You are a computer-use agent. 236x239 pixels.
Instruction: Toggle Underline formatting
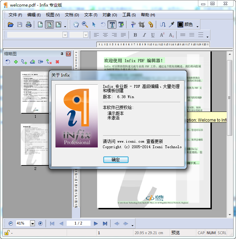153,35
